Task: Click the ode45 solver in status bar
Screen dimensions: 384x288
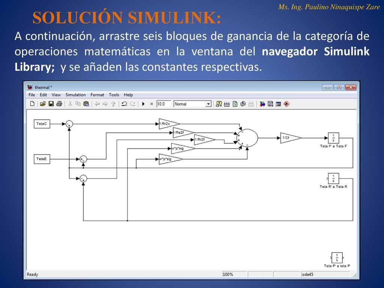Action: tap(307, 274)
